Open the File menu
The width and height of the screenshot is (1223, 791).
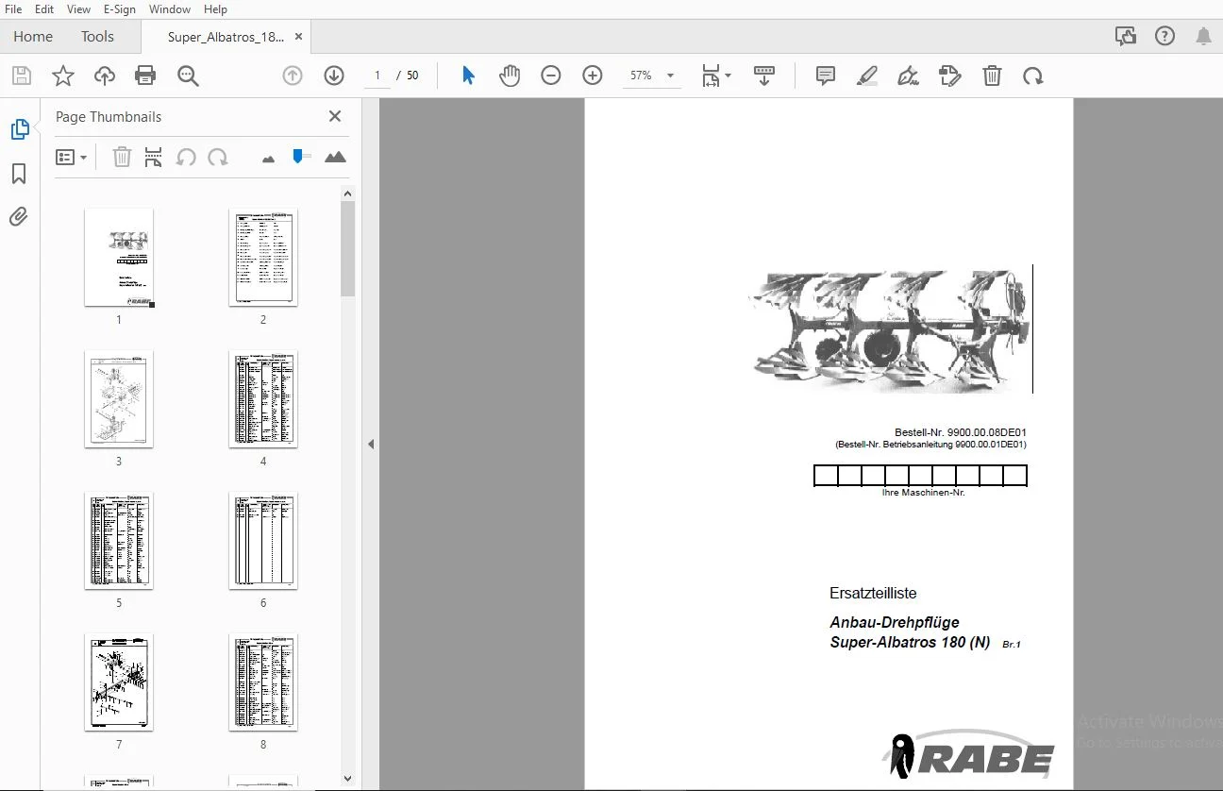[13, 8]
